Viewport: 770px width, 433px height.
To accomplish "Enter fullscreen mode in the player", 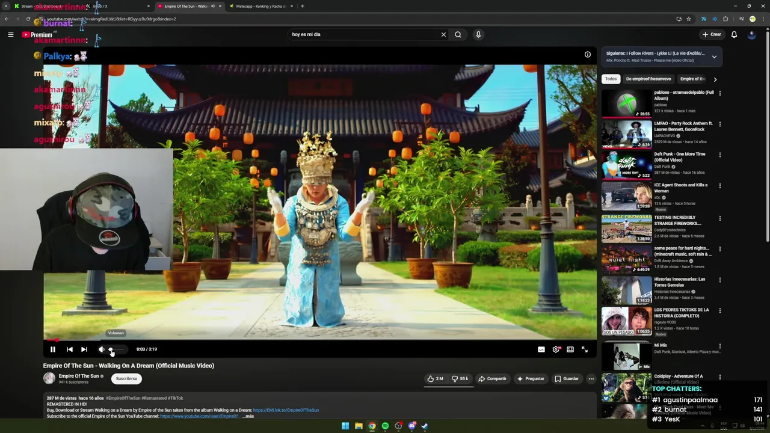I will (585, 349).
